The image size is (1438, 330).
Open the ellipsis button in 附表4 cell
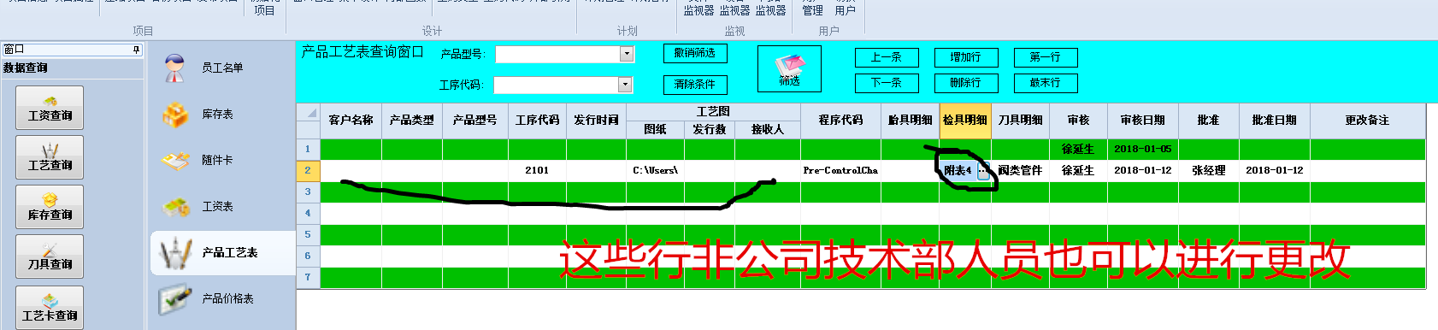[x=983, y=171]
